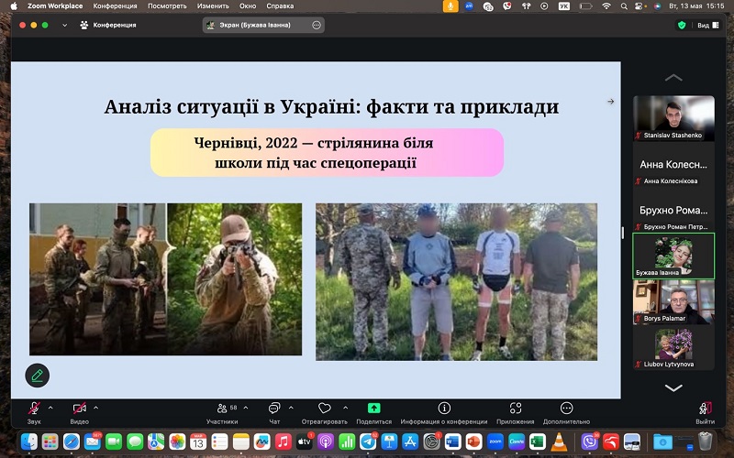Viewport: 734px width, 458px height.
Task: Open Информация о конференции
Action: click(x=444, y=412)
